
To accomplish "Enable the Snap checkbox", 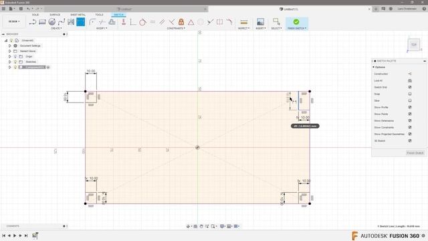I will coord(410,94).
